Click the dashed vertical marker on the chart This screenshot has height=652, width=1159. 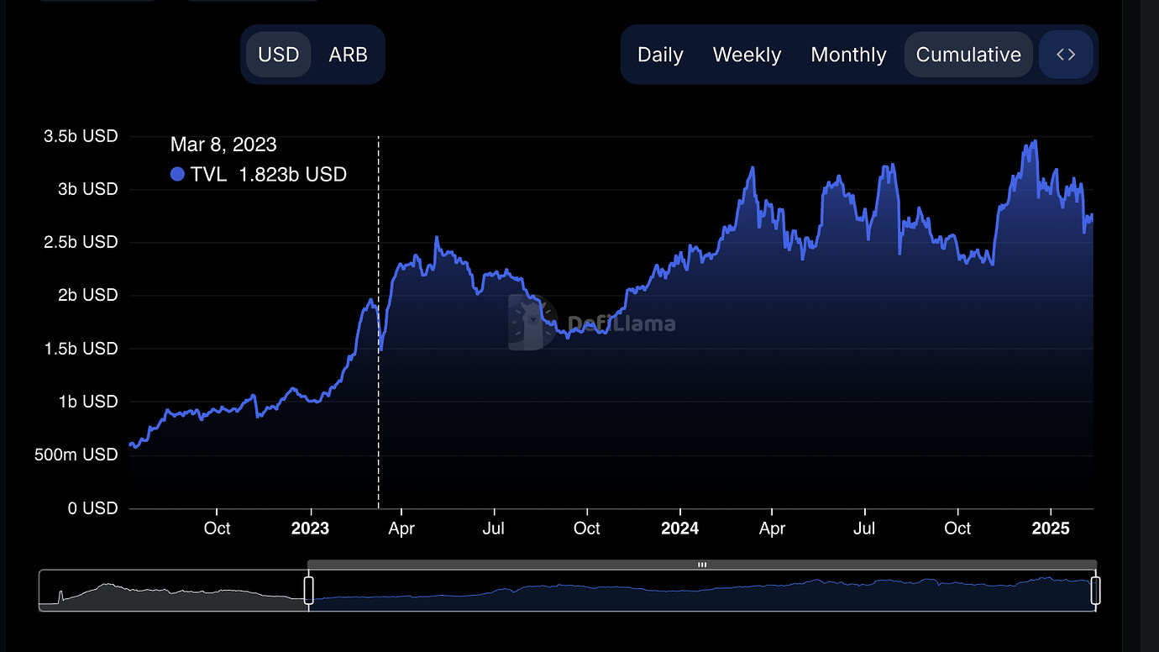tap(378, 319)
